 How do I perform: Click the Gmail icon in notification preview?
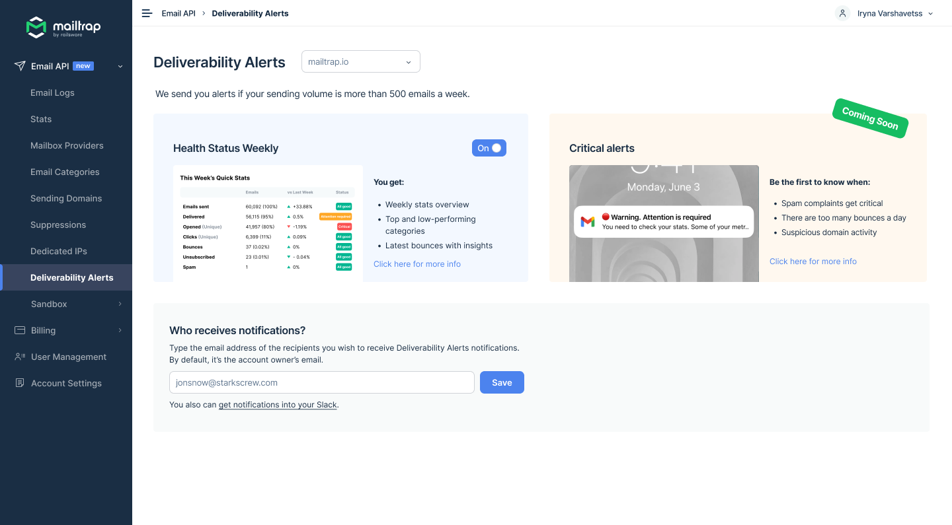coord(588,222)
